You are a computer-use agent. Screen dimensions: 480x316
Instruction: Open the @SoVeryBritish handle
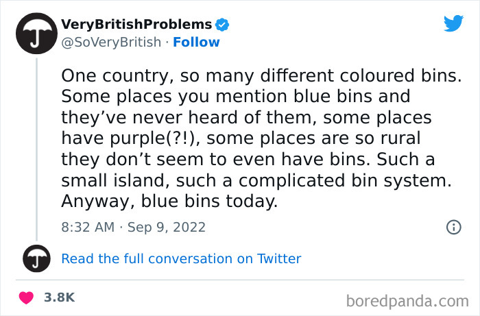(x=111, y=42)
